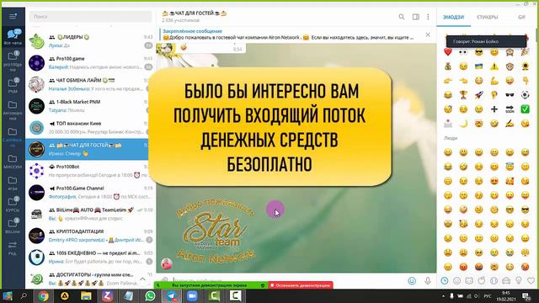Switch to the GIF tab
The width and height of the screenshot is (539, 303).
(x=521, y=17)
